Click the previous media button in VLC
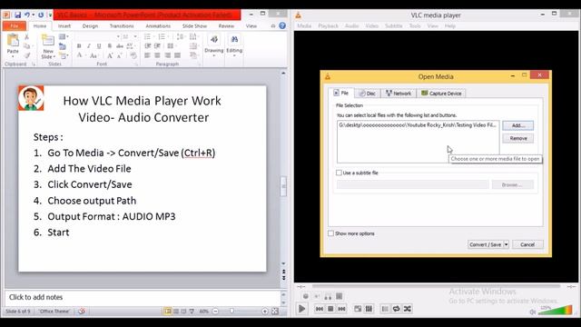581x327 pixels. [x=319, y=309]
